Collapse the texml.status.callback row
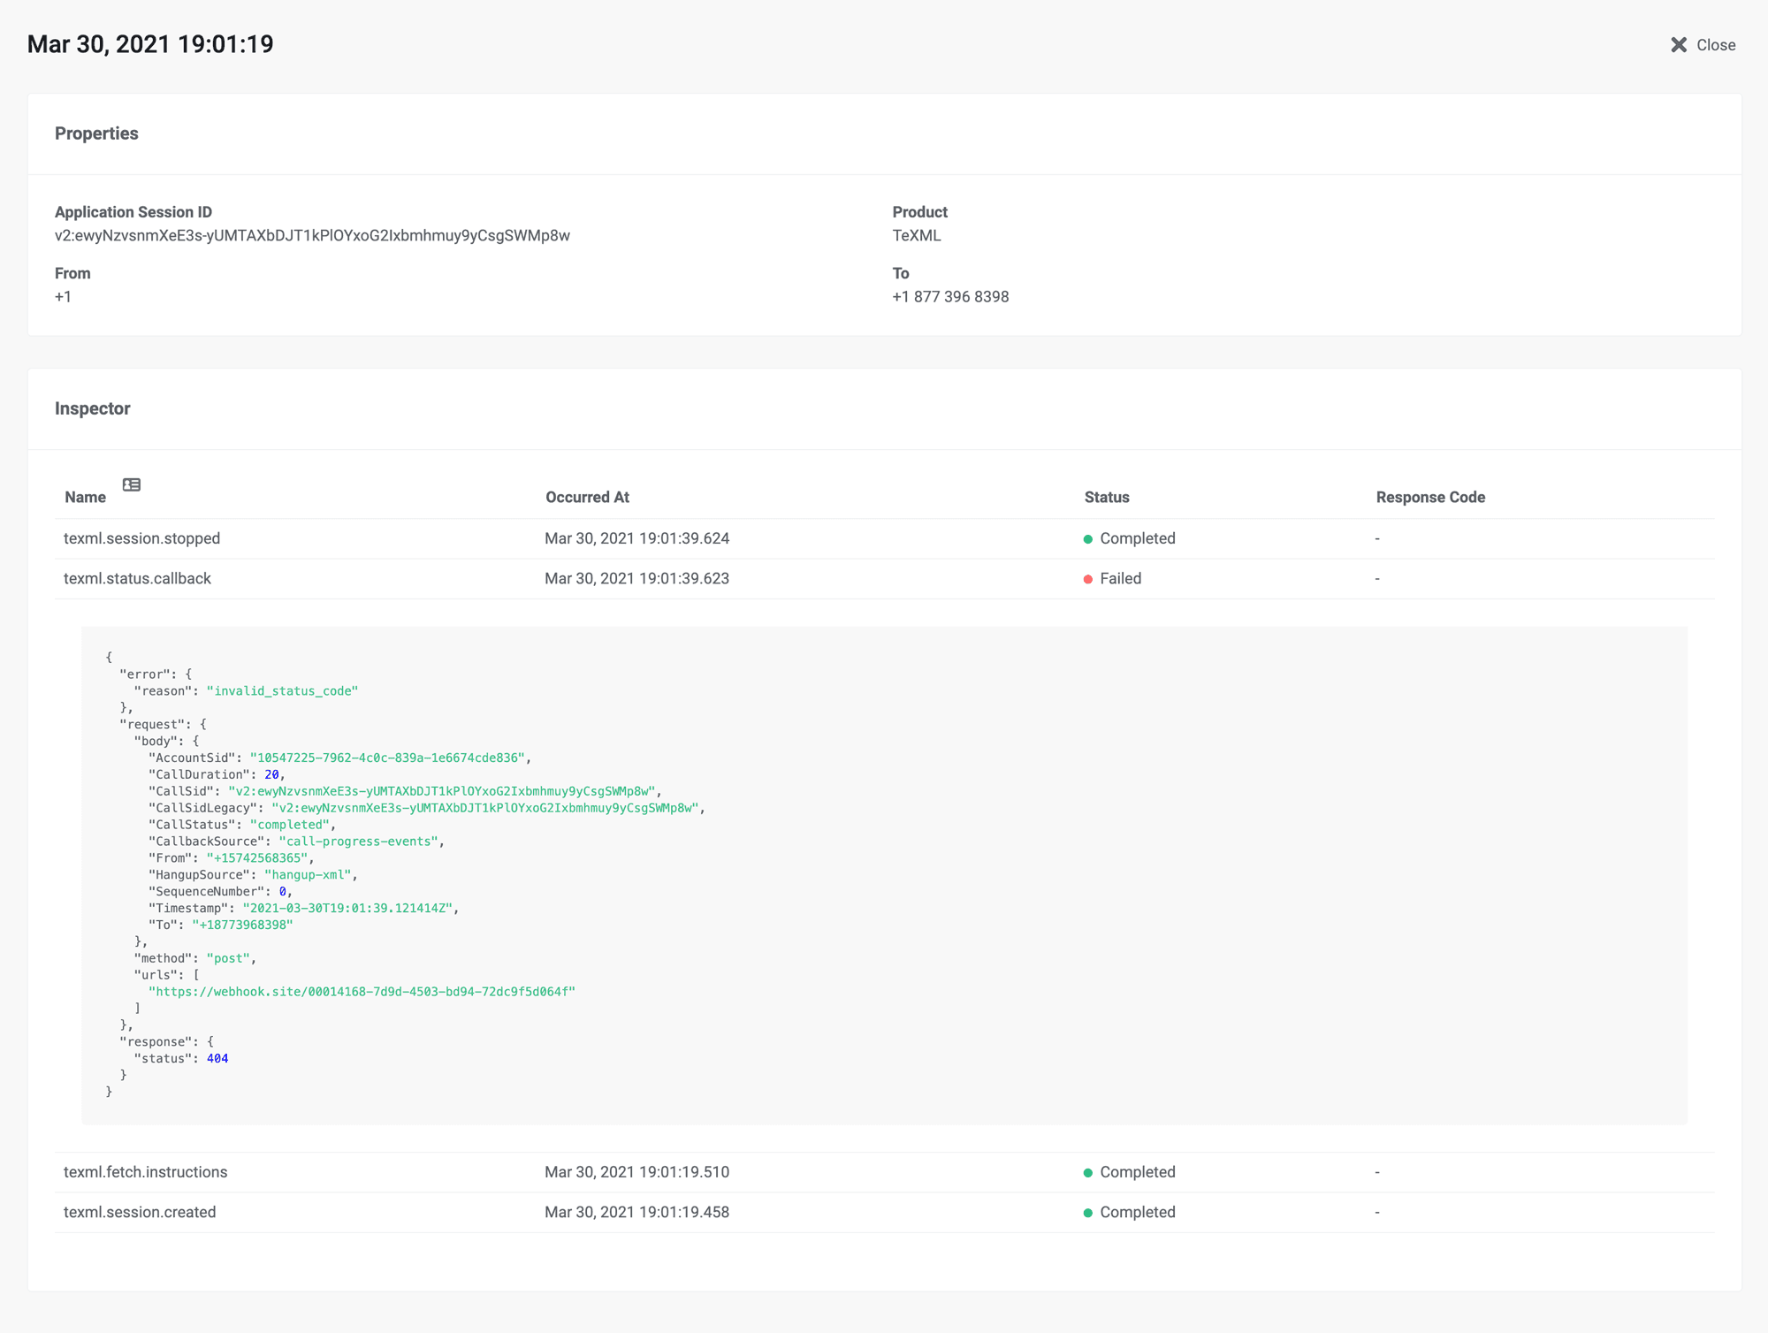Viewport: 1768px width, 1333px height. coord(884,579)
